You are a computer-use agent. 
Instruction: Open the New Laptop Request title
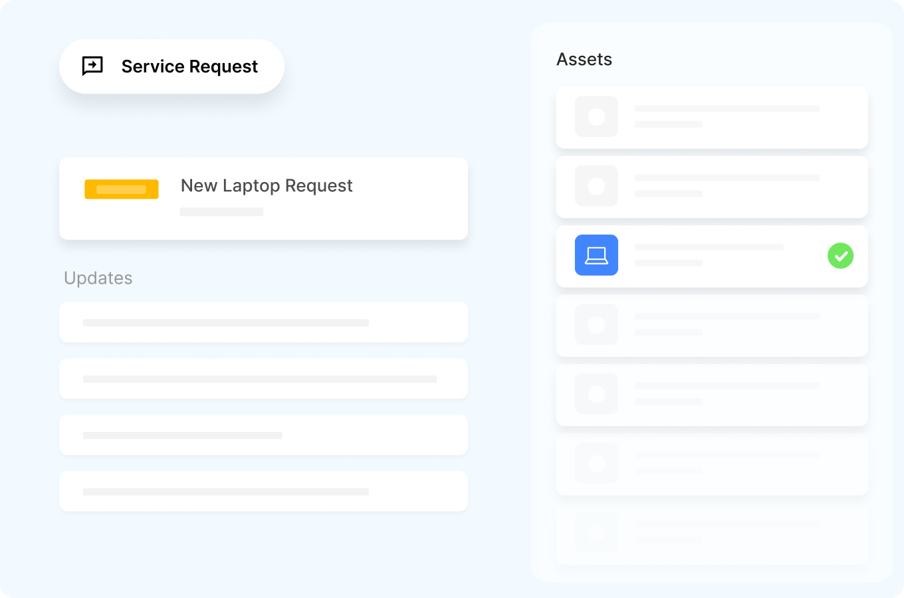pyautogui.click(x=267, y=186)
